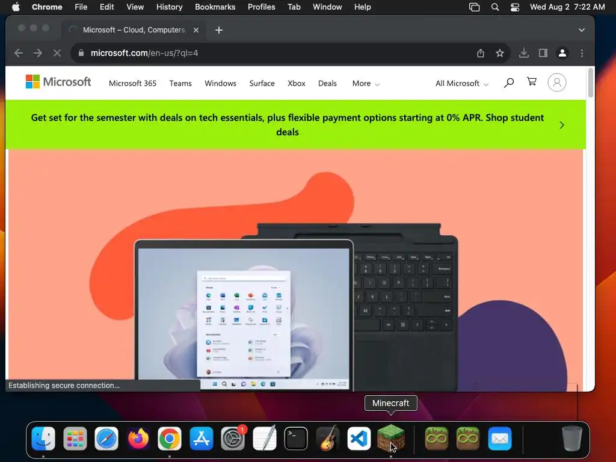This screenshot has height=462, width=616.
Task: Click the date and time in menu bar
Action: 567,7
